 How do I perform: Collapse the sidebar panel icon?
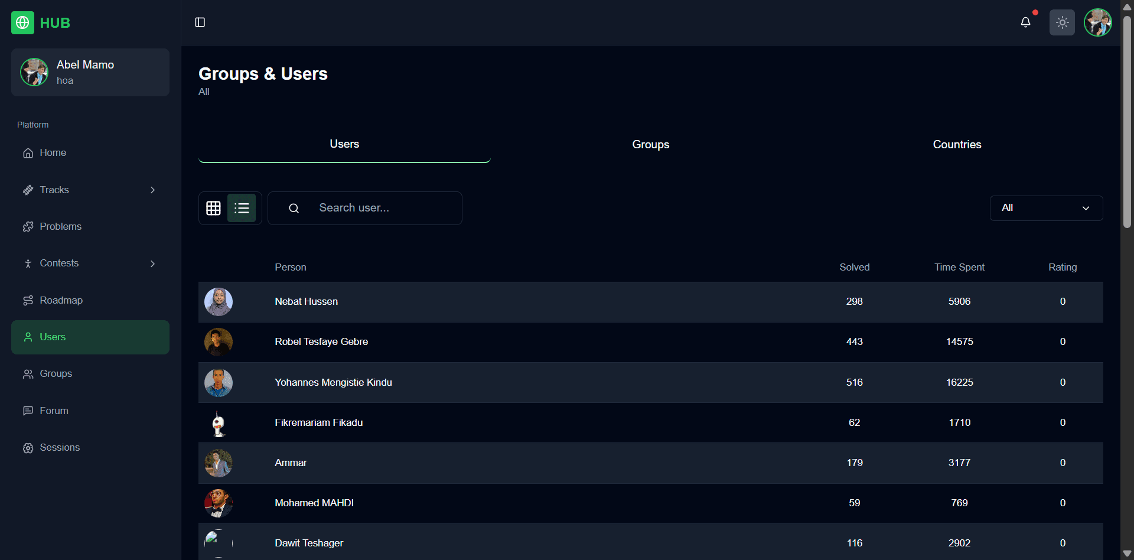(x=200, y=22)
